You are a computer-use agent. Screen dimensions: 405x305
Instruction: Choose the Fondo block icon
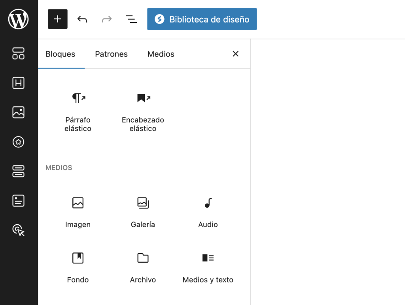click(78, 258)
